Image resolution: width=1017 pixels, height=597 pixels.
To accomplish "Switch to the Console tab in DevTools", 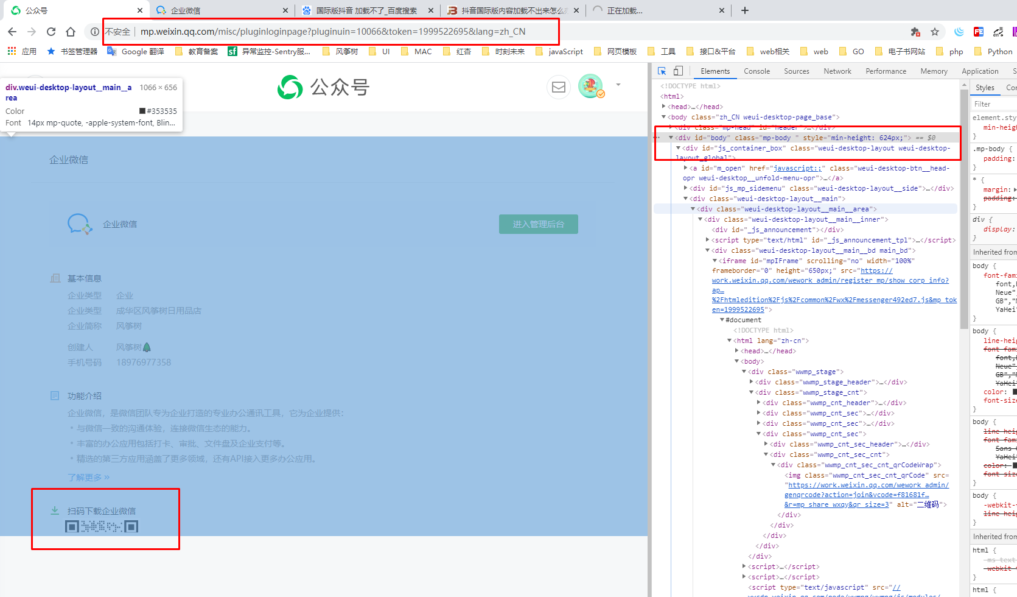I will pos(757,71).
